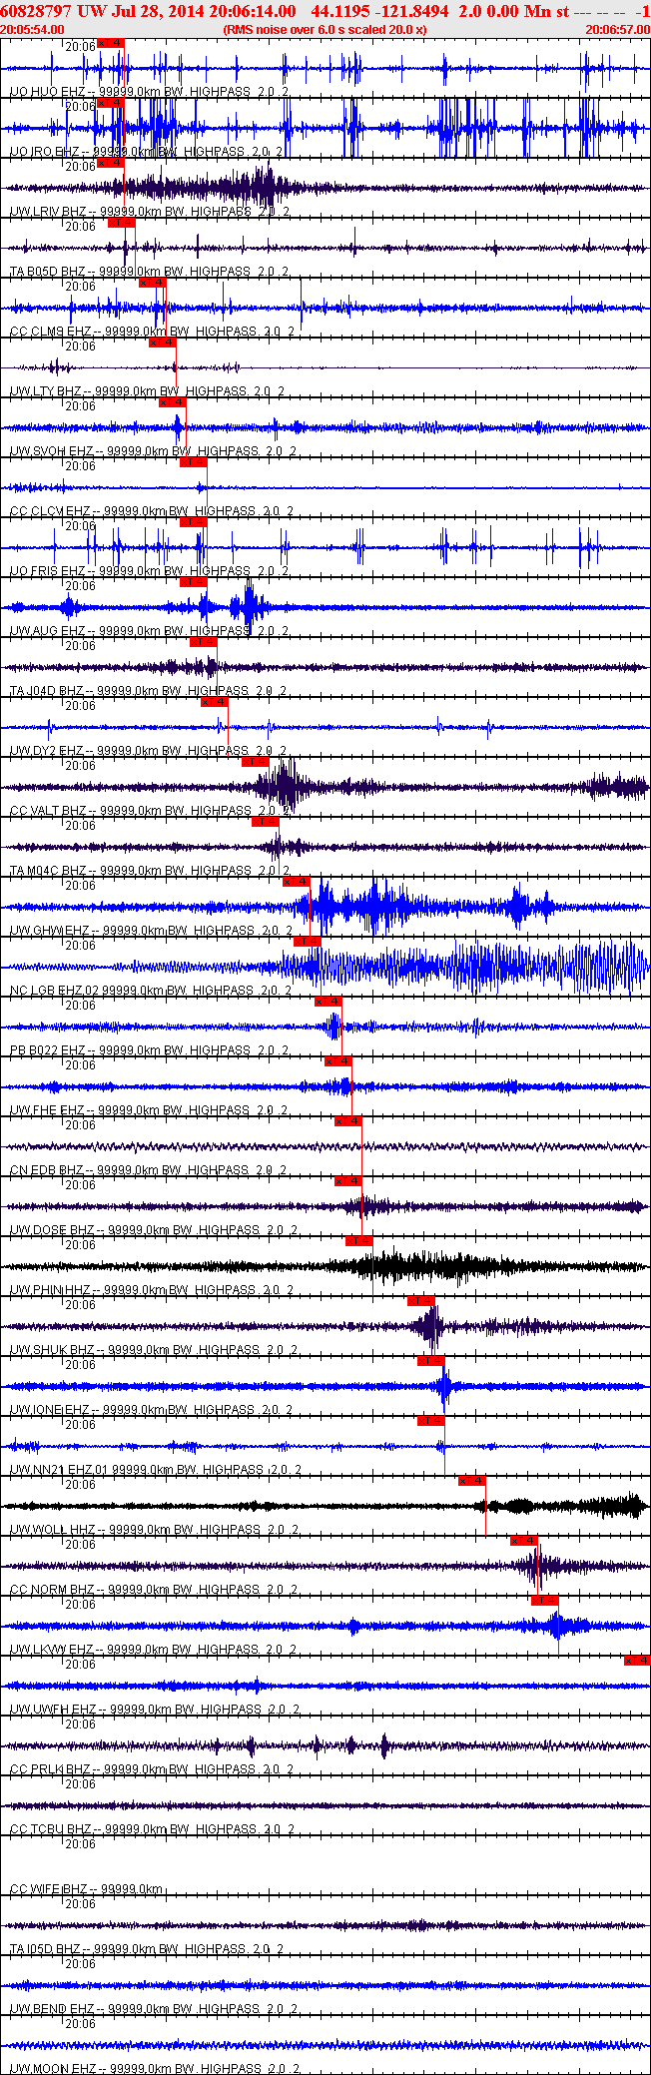Select the UW.LRIV BHZ station label
This screenshot has height=2075, width=651.
click(47, 212)
